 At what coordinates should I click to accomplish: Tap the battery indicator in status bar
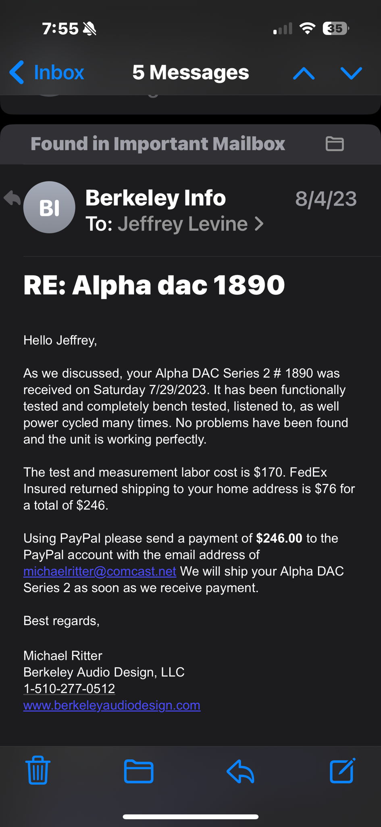[x=335, y=29]
